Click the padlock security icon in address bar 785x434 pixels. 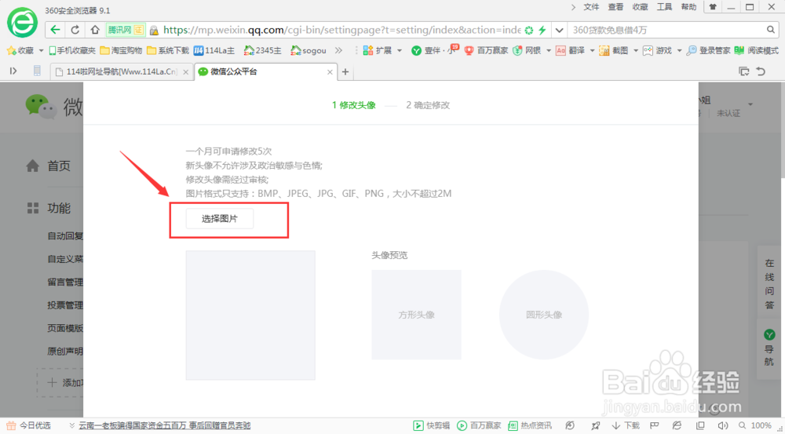point(154,31)
